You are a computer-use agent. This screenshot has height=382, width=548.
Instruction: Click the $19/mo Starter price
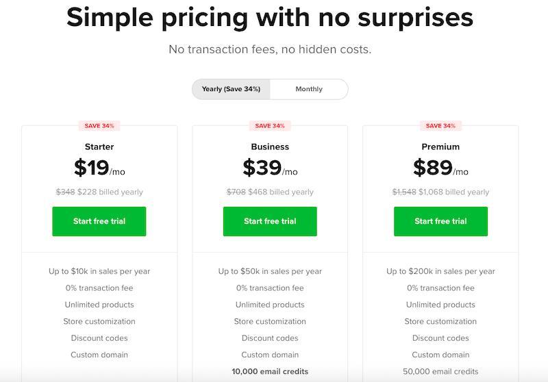pos(99,168)
